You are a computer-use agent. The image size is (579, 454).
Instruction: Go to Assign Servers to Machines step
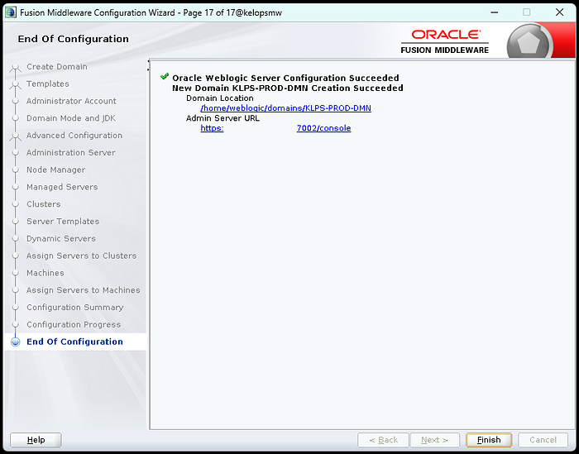pyautogui.click(x=83, y=290)
